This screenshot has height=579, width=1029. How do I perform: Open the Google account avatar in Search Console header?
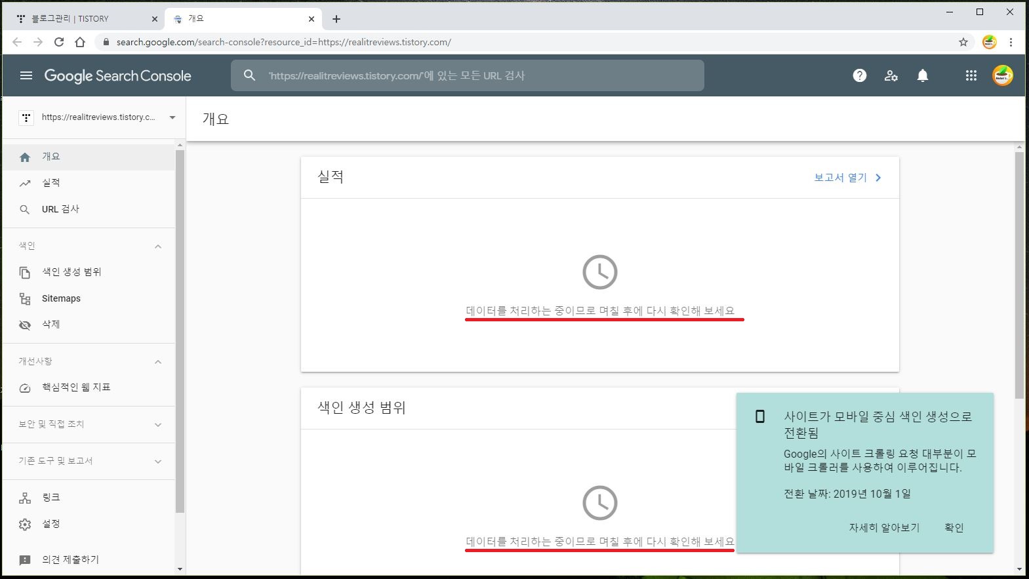click(1003, 75)
